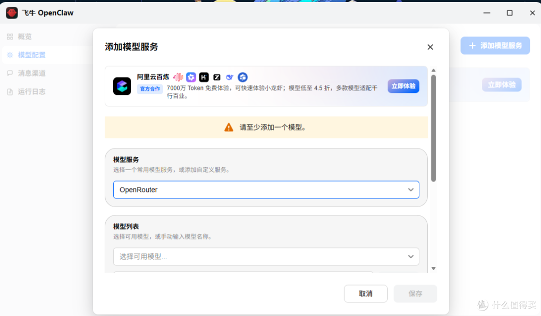Viewport: 541px width, 316px height.
Task: Click the 阿里云百炼 black logo icon
Action: pos(122,86)
